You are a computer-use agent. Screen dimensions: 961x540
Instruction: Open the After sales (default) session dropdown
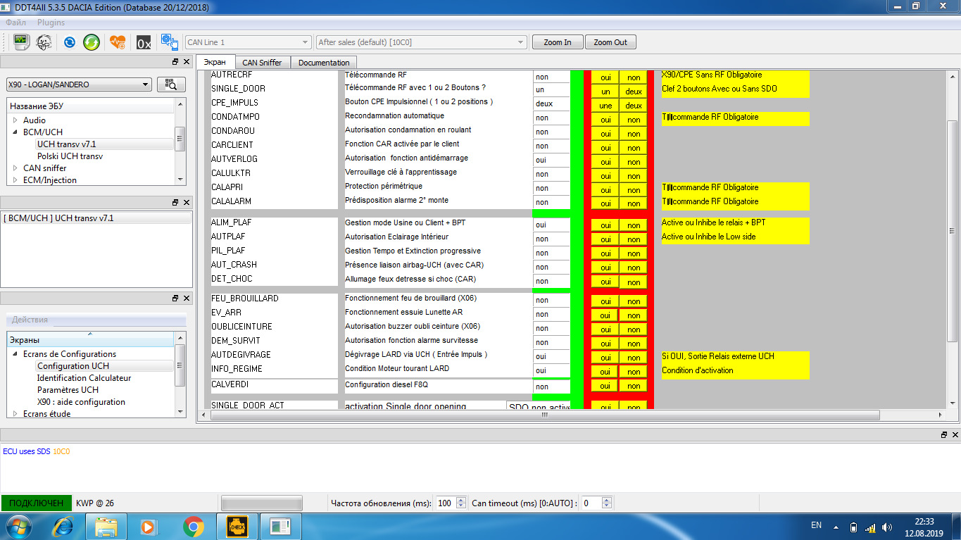point(421,42)
